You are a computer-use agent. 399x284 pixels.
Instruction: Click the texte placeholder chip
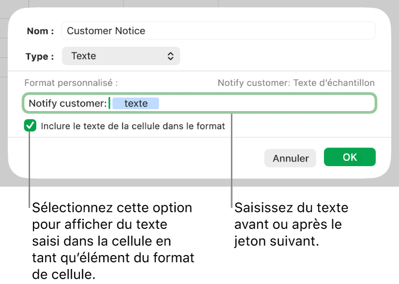point(136,103)
